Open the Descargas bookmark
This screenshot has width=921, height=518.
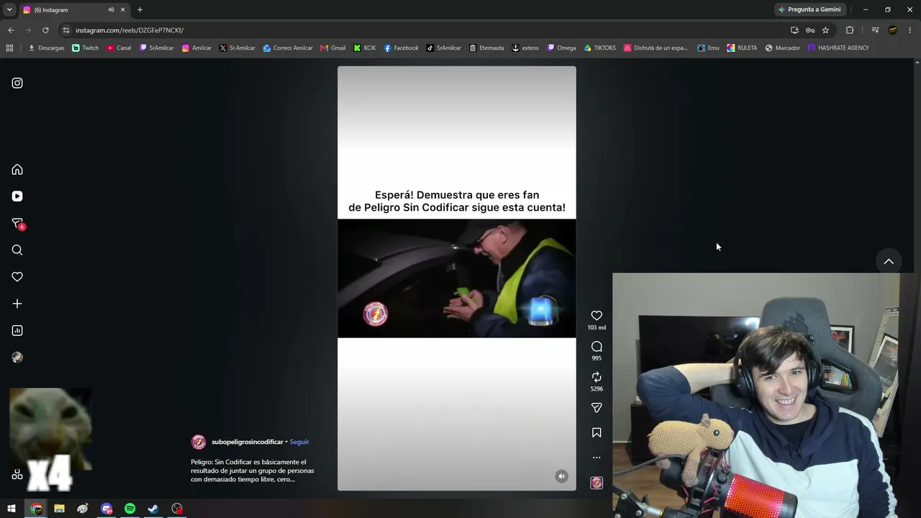click(x=46, y=48)
